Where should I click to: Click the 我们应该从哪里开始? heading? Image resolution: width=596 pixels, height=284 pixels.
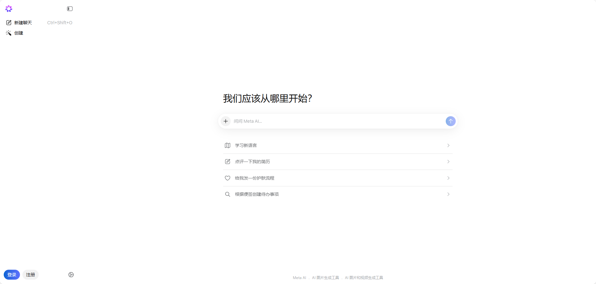(x=267, y=98)
